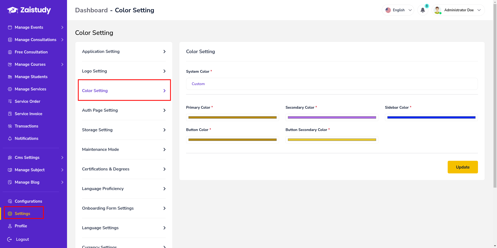Pick the Button Color swatch
Viewport: 497px width, 248px height.
pos(232,140)
